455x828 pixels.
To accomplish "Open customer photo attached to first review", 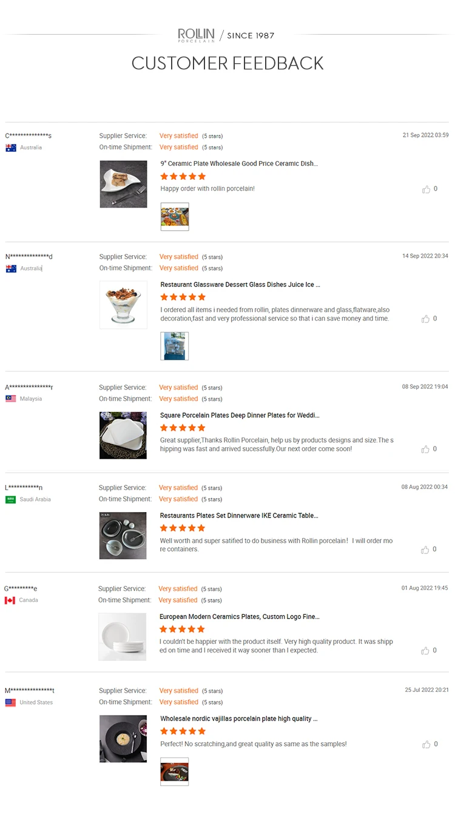I will pyautogui.click(x=175, y=217).
